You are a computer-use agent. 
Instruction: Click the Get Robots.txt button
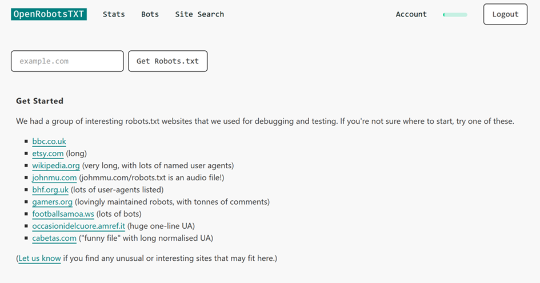tap(168, 61)
